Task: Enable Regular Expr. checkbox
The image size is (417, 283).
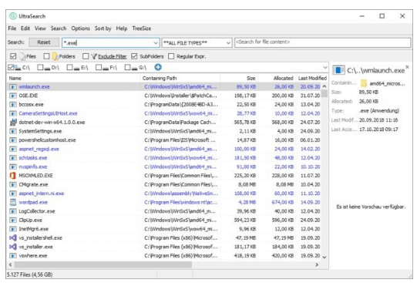Action: coord(171,56)
